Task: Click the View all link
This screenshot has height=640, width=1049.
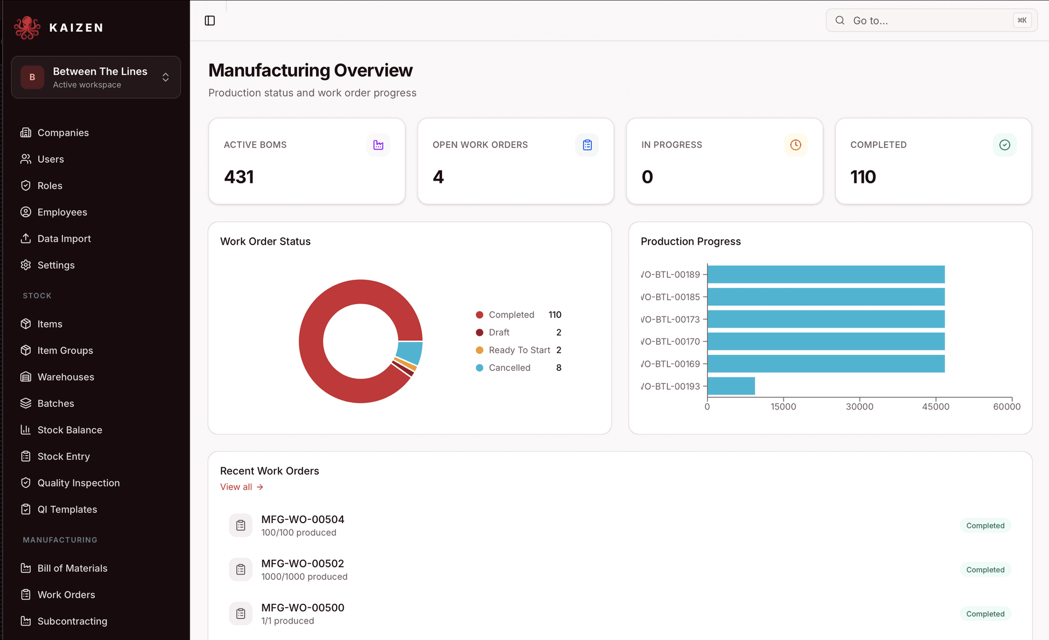Action: pyautogui.click(x=241, y=487)
